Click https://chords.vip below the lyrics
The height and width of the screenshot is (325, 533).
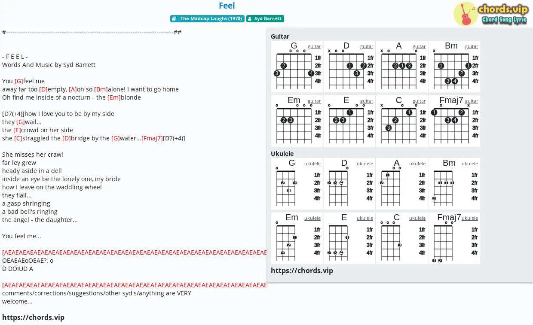(x=33, y=318)
